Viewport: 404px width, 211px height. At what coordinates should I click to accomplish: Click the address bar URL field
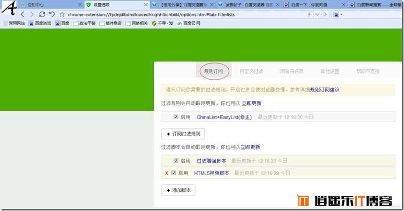pyautogui.click(x=185, y=14)
